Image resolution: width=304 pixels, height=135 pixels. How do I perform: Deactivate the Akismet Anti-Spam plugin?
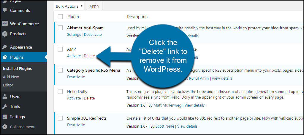[93, 34]
